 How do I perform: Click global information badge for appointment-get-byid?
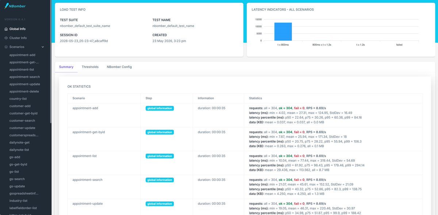(x=160, y=132)
